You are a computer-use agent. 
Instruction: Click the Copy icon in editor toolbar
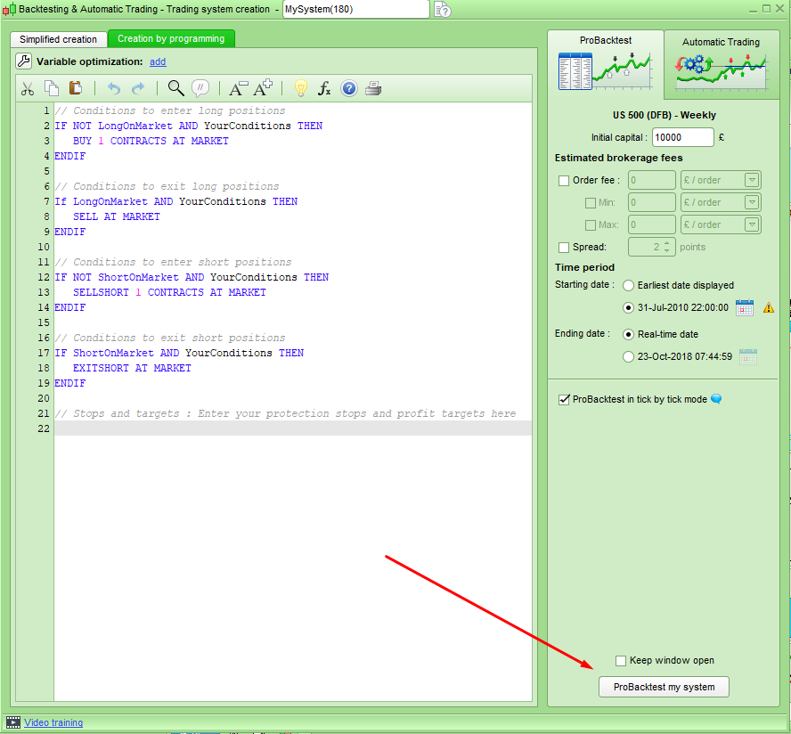click(x=52, y=88)
